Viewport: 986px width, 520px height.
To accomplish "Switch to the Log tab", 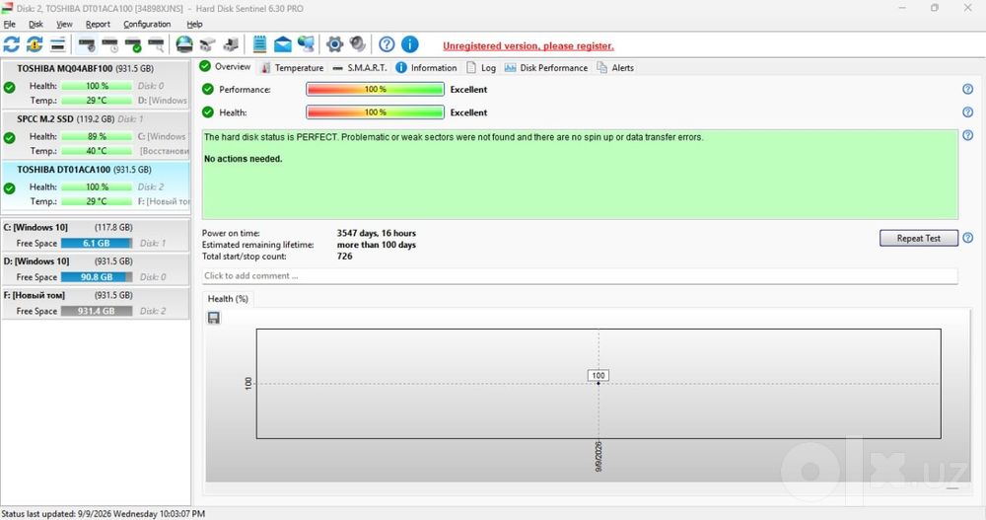I will pos(481,67).
